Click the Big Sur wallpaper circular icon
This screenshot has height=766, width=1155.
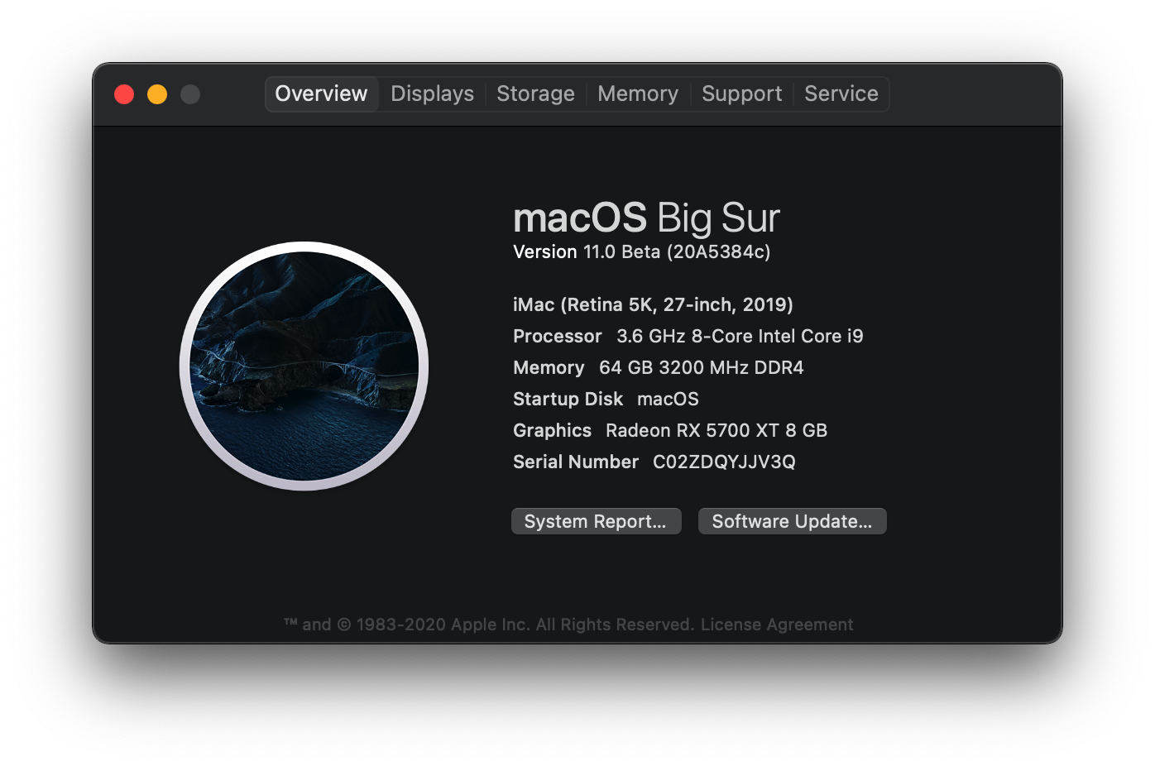pyautogui.click(x=304, y=366)
